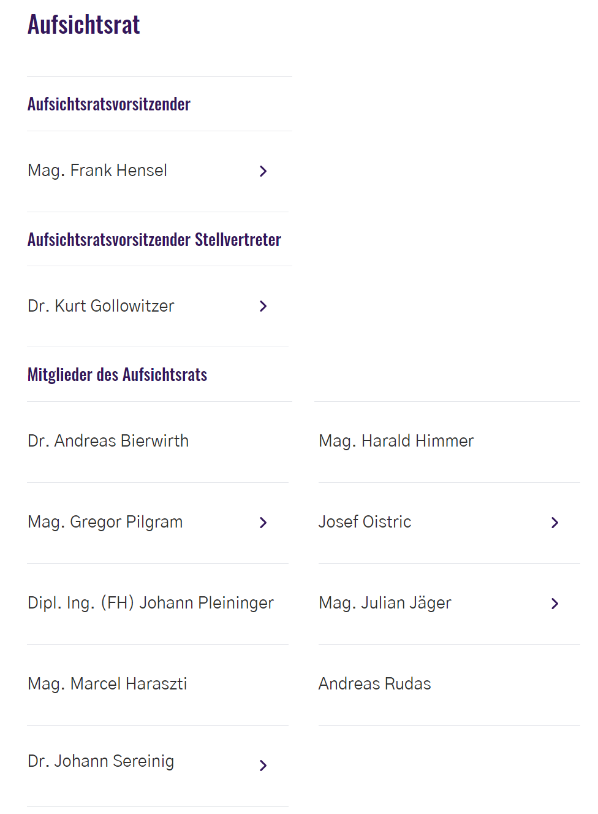Click the chevron next to Josef Oistric

[554, 523]
